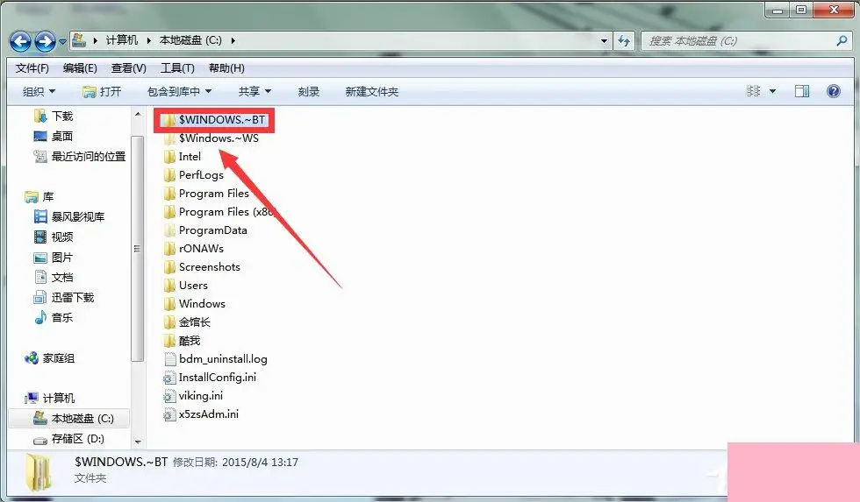This screenshot has height=502, width=860.
Task: Open the 查看(V) menu
Action: click(x=129, y=67)
